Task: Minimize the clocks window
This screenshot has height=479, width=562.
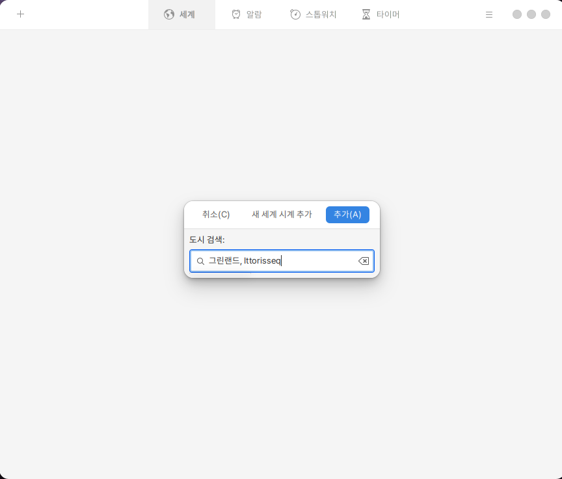Action: pos(517,14)
